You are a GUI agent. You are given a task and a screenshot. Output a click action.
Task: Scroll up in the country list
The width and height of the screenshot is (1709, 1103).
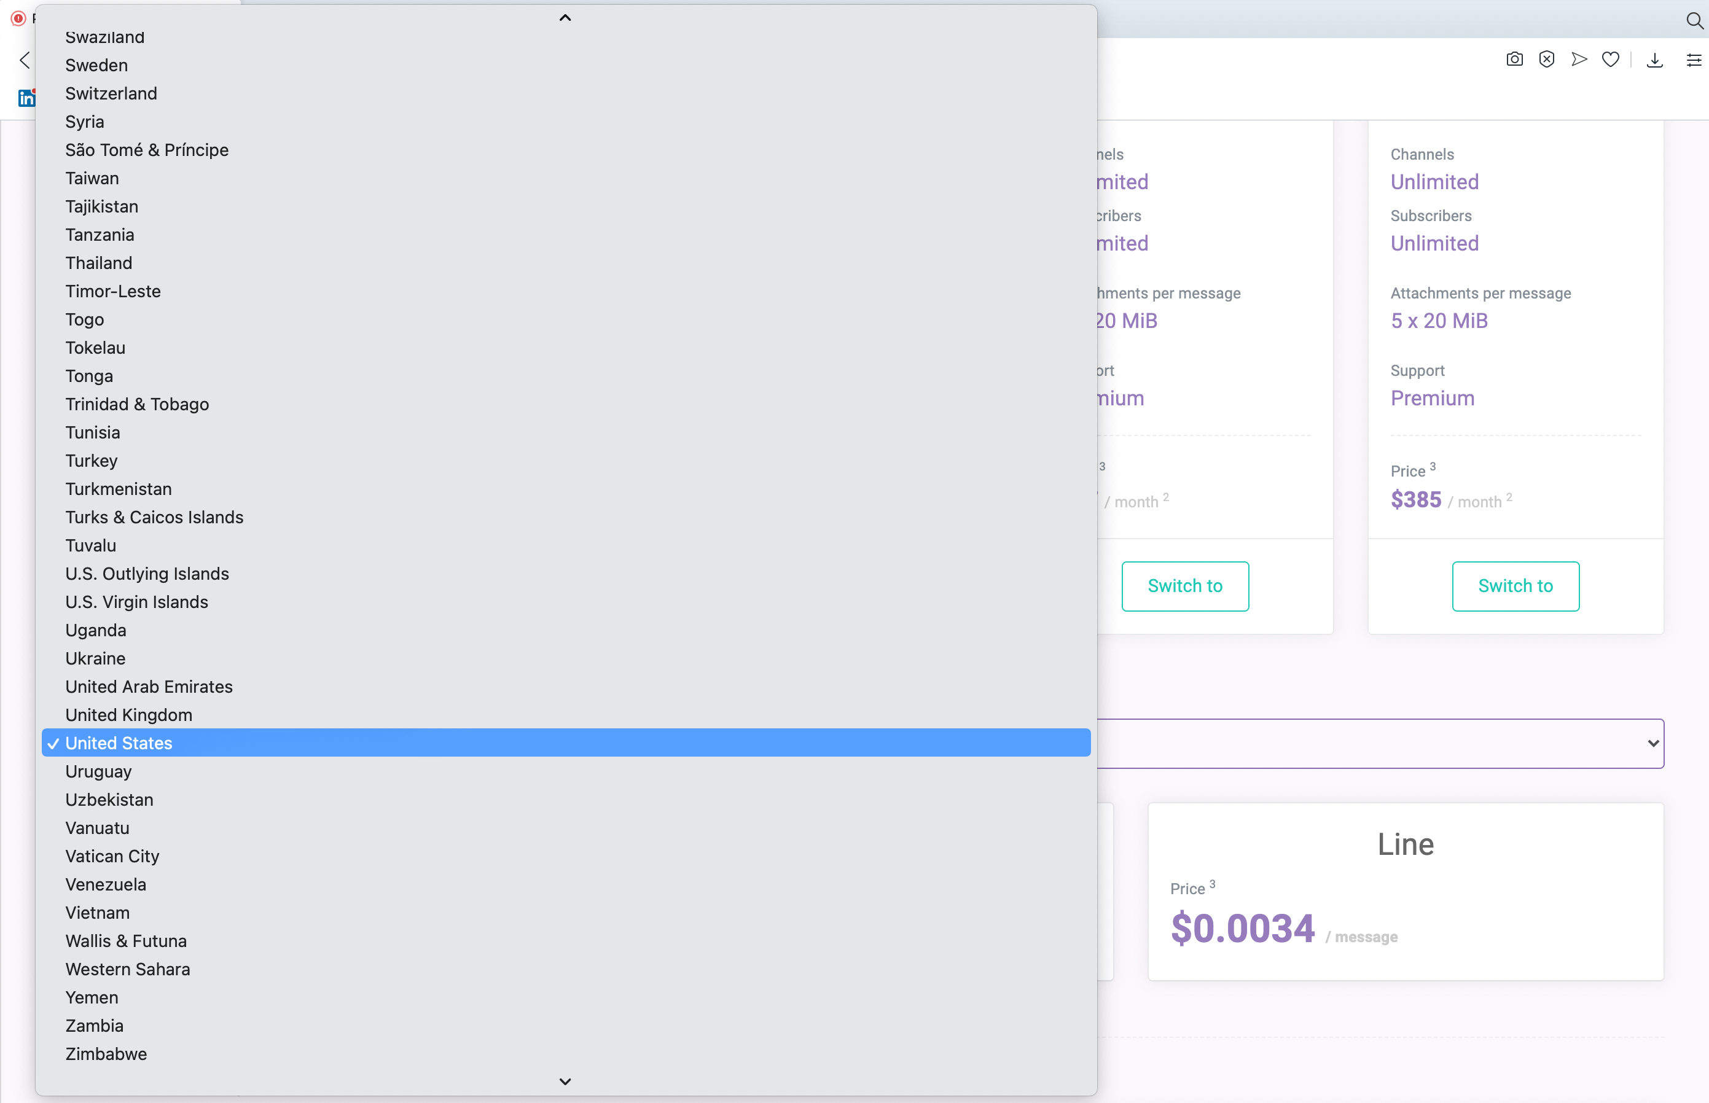(565, 17)
